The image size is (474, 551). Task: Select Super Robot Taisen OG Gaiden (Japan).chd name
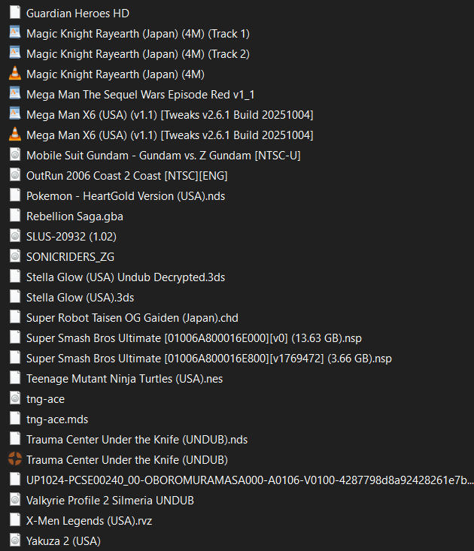click(x=132, y=318)
